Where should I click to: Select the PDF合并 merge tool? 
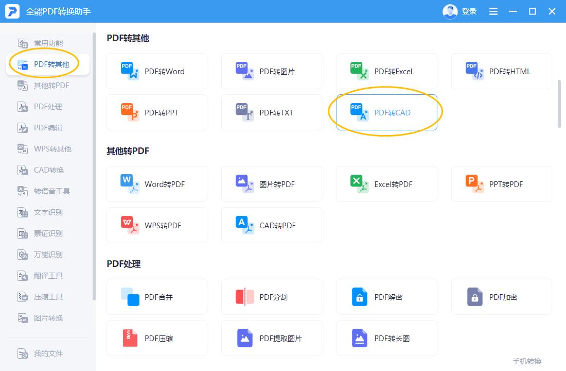(156, 297)
